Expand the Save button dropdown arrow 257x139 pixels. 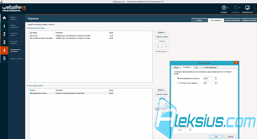[x=239, y=8]
